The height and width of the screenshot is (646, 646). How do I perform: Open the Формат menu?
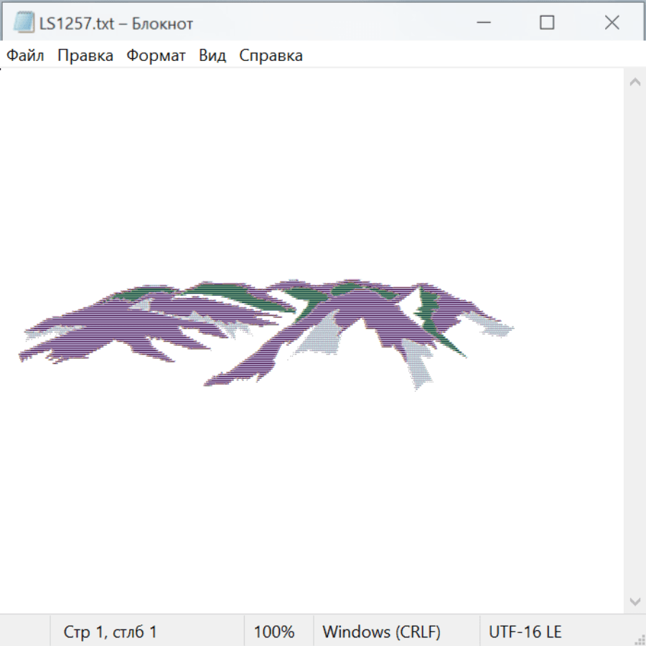pos(156,56)
